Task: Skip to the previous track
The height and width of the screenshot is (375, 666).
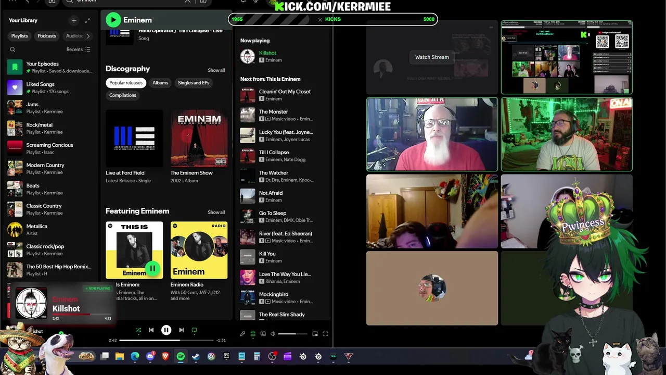Action: coord(151,330)
